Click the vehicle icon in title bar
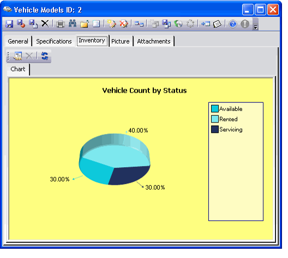Image resolution: width=288 pixels, height=258 pixels. [x=8, y=9]
